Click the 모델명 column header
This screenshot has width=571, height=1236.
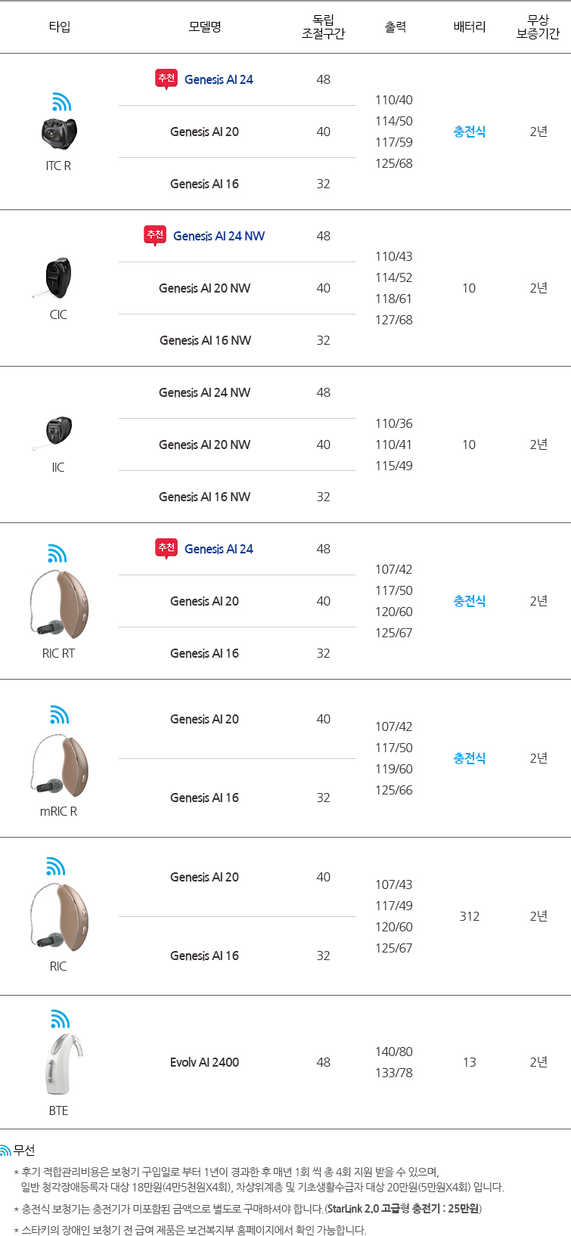click(204, 26)
